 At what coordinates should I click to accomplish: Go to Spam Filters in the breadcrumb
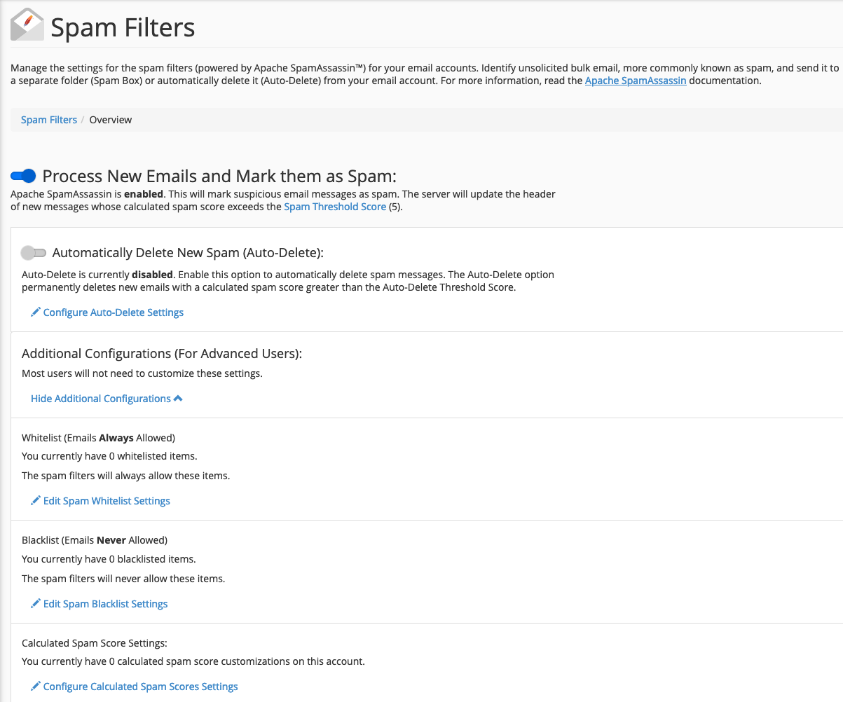click(49, 120)
